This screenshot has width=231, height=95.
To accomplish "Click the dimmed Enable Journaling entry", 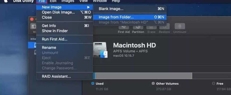I will 65,63.
